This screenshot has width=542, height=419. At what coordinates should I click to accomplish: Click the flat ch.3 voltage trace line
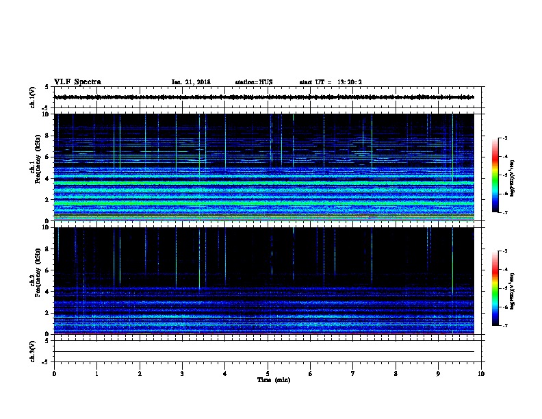click(x=264, y=352)
